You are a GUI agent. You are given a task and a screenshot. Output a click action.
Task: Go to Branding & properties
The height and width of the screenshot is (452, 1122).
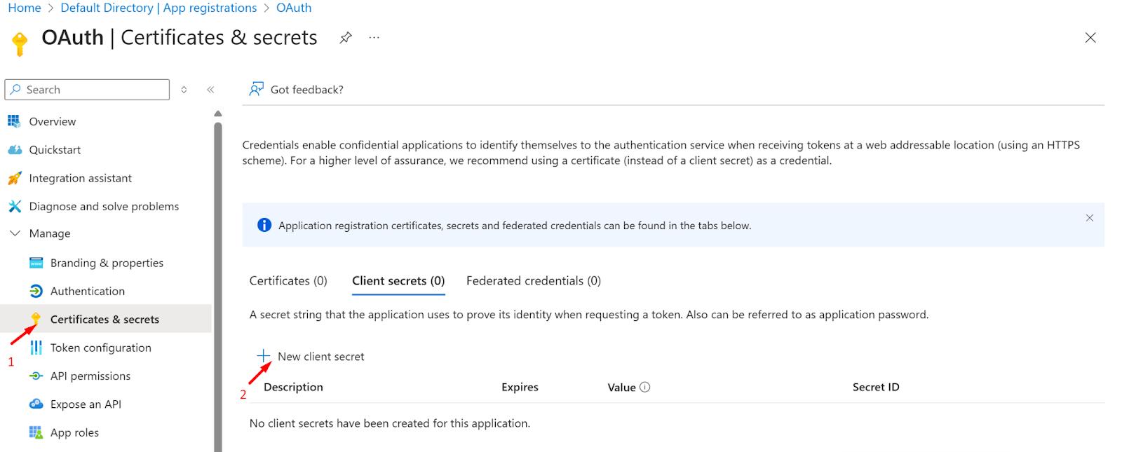click(x=107, y=263)
